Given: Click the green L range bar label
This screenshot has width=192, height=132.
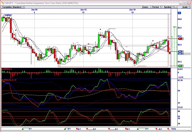Looking at the screenshot, I should click(176, 27).
